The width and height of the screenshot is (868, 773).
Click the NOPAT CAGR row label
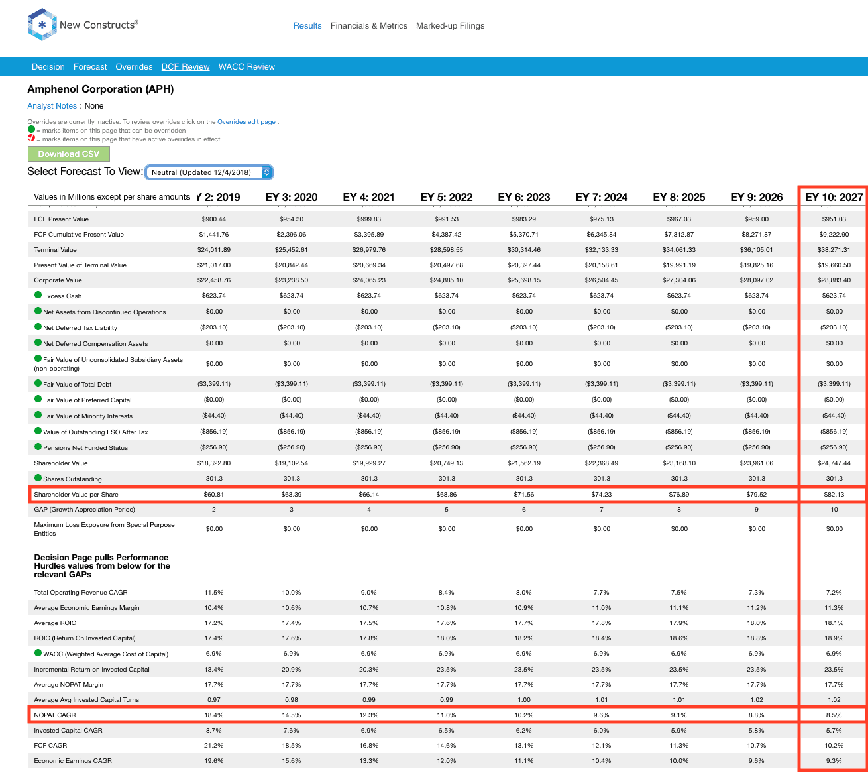coord(55,715)
